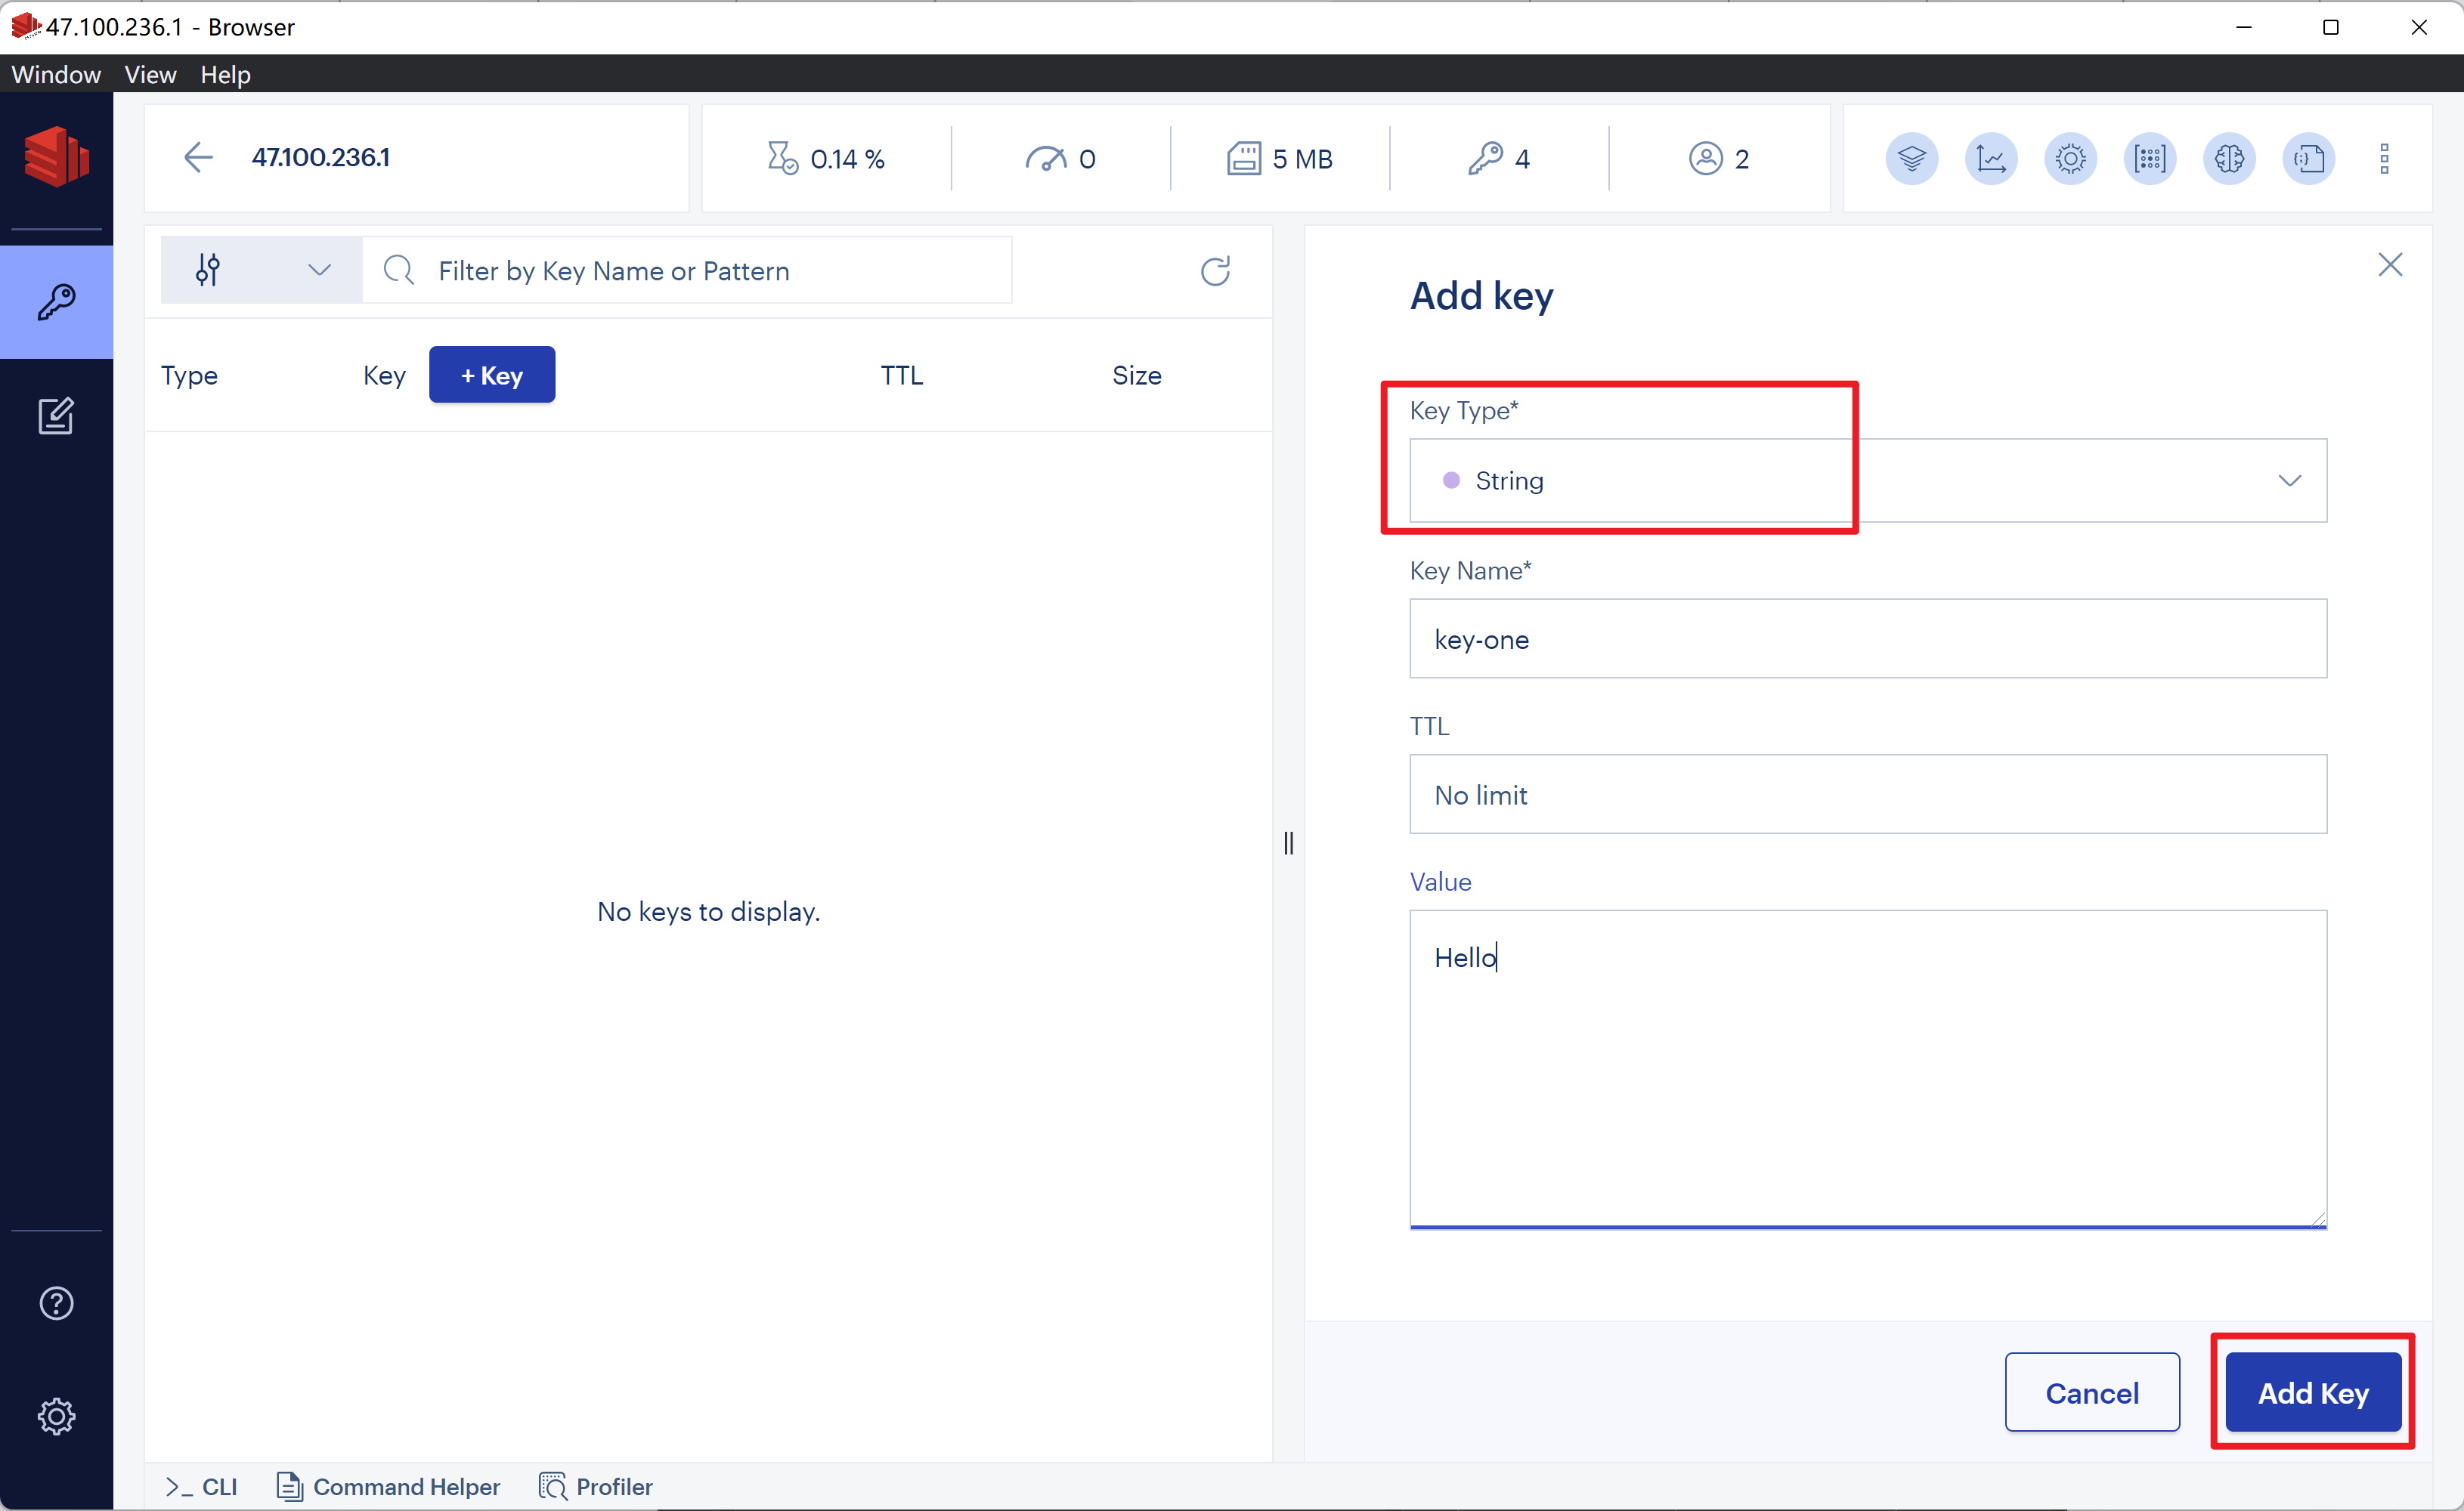Click the RedisGraph chart module icon
This screenshot has height=1511, width=2464.
point(1991,159)
